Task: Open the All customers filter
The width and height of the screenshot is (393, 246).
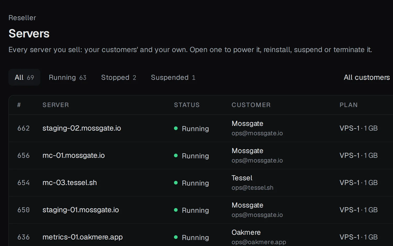Action: click(367, 77)
